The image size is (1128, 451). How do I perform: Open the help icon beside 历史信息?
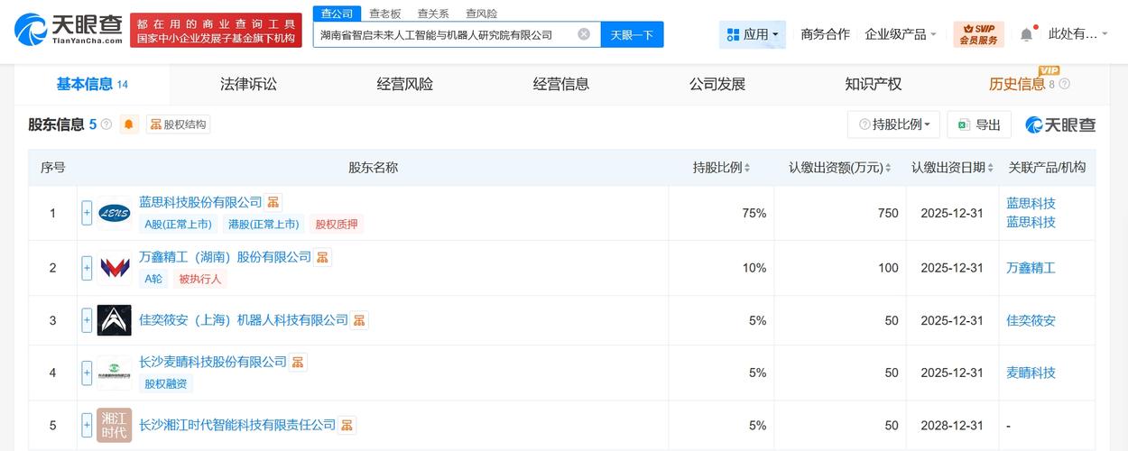pos(1064,84)
